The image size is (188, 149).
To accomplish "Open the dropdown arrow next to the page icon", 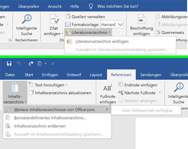I will point(46,63).
